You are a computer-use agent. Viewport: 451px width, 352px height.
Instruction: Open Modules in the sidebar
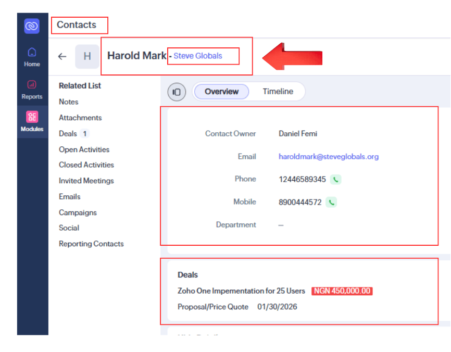(32, 122)
